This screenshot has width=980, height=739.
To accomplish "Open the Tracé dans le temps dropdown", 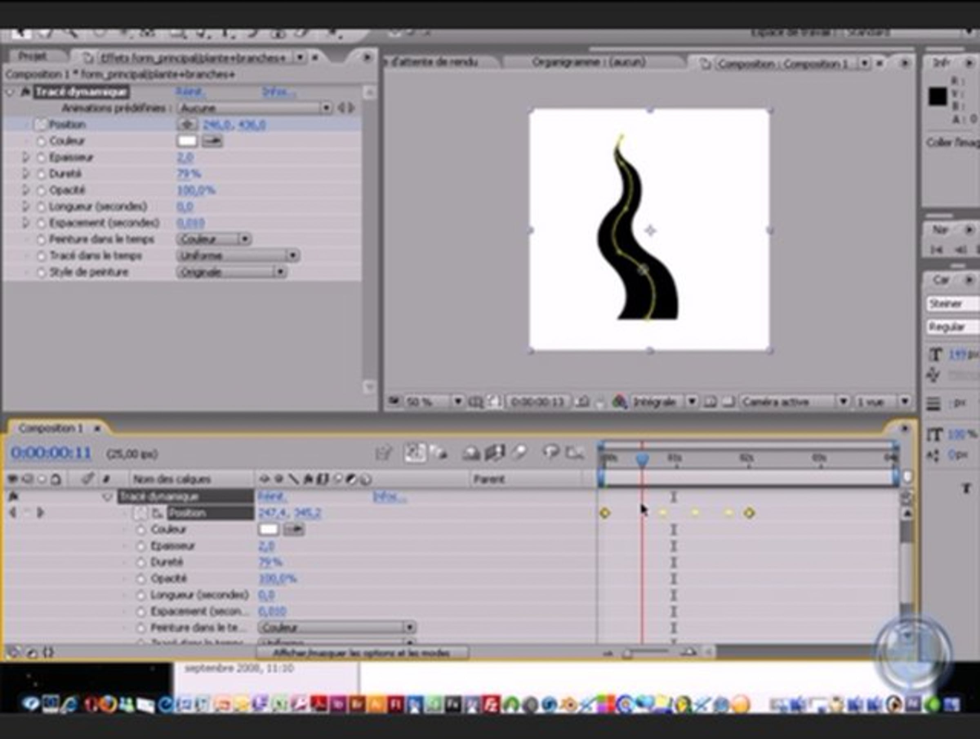I will (238, 255).
